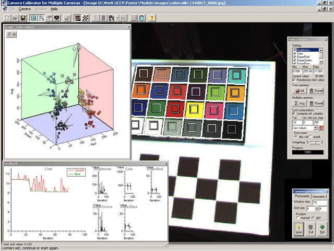334x251 pixels.
Task: Select the color chart image toolbar icon
Action: [x=78, y=18]
